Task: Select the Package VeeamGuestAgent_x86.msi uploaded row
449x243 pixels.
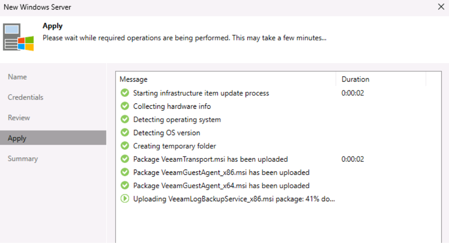Action: coord(278,172)
